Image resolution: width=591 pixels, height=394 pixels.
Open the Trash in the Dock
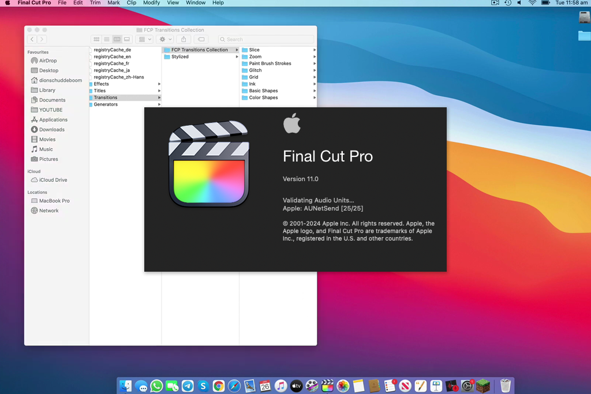(506, 386)
